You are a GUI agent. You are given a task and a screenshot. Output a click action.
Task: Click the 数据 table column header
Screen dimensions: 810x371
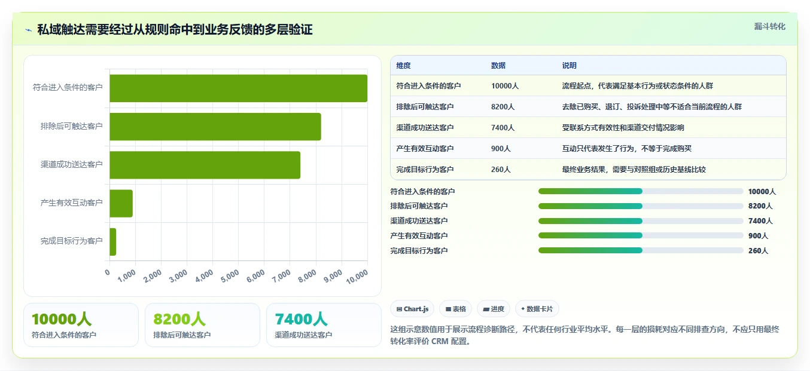[x=498, y=66]
